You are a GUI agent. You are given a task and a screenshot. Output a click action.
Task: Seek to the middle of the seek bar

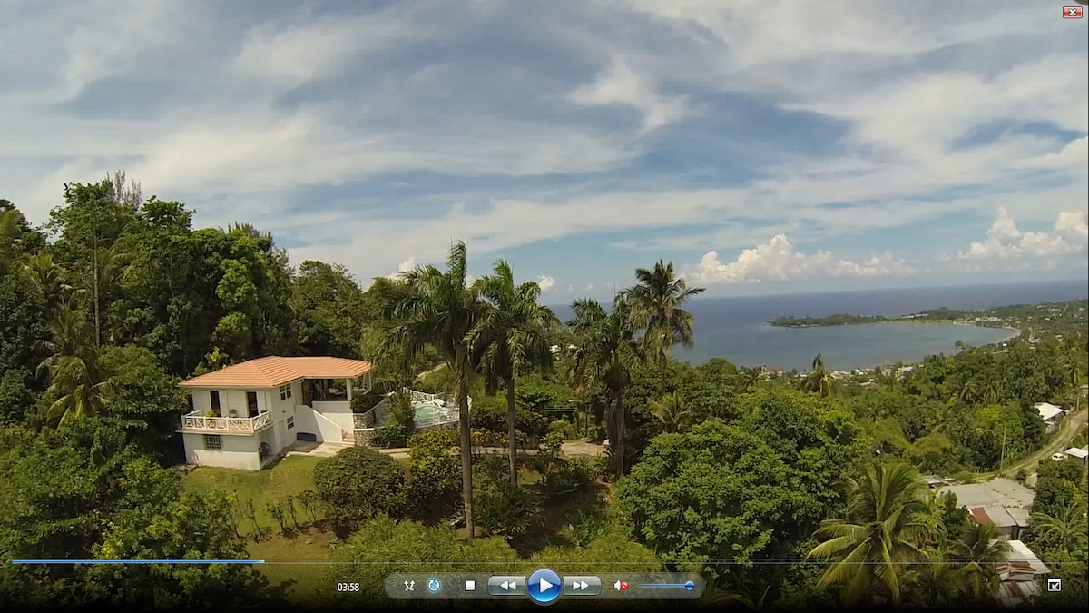pos(544,561)
